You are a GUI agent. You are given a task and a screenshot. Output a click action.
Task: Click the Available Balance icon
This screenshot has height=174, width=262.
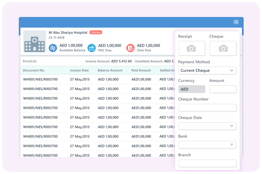52,48
